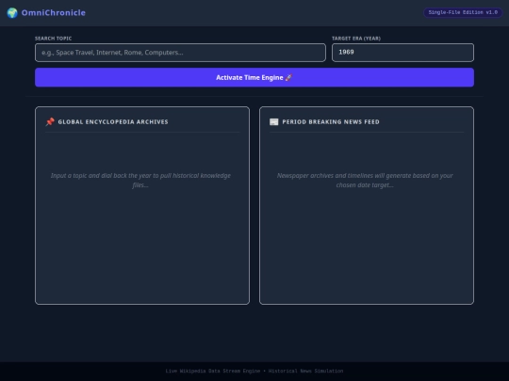Click the newspaper icon beside Period Breaking News Feed
The width and height of the screenshot is (509, 381).
click(x=274, y=121)
